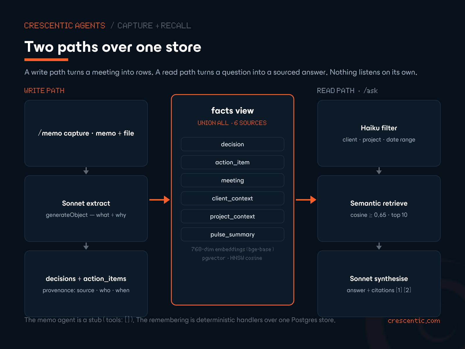This screenshot has height=349, width=465.
Task: Open the Sonnet synthesise card
Action: click(379, 284)
